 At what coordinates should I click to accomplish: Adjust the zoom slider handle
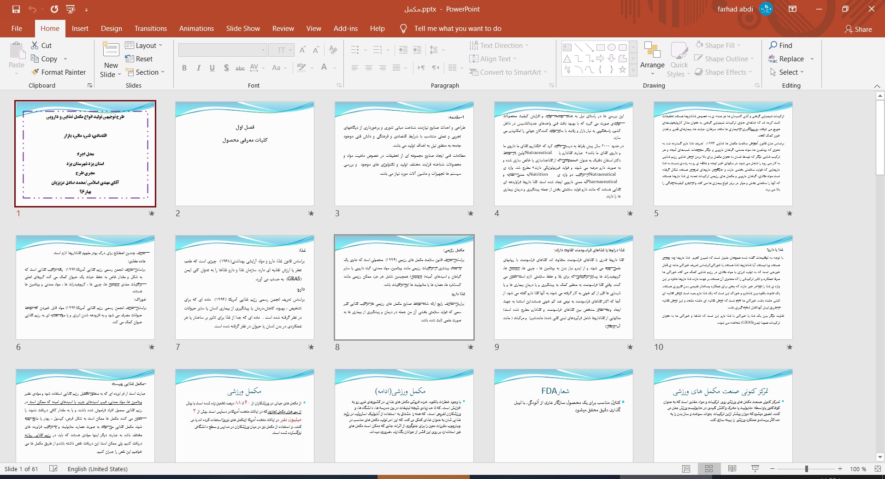[806, 469]
